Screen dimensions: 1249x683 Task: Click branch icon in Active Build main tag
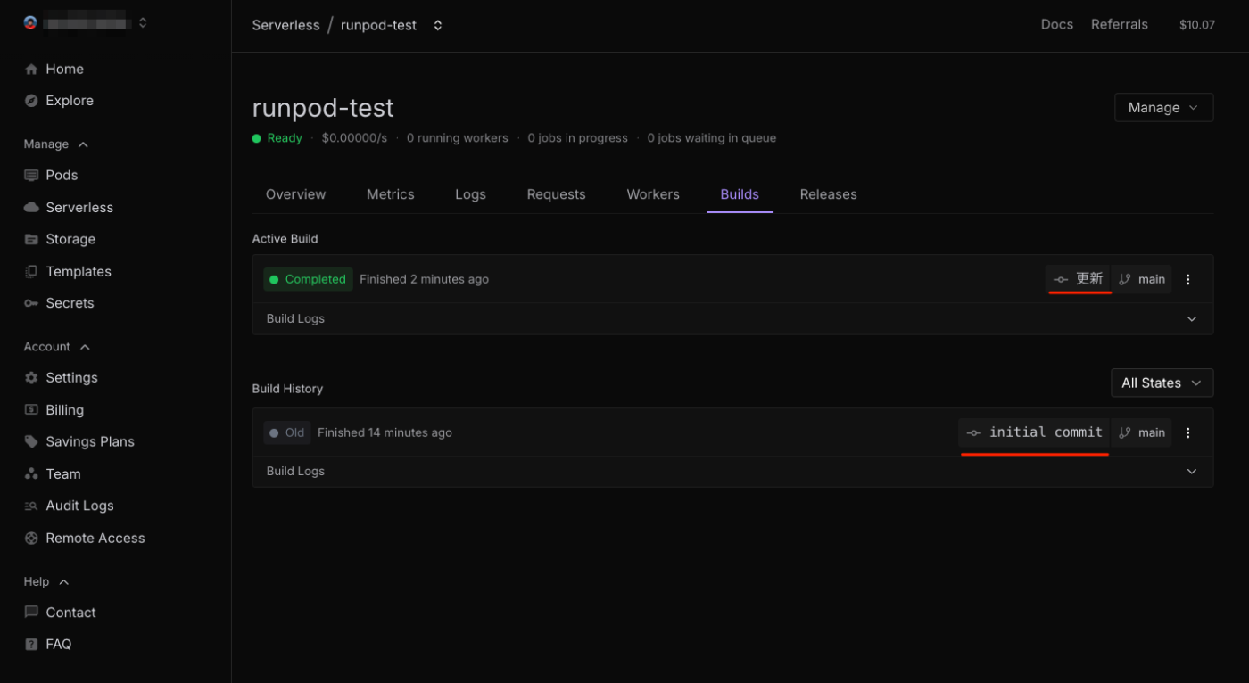tap(1125, 280)
